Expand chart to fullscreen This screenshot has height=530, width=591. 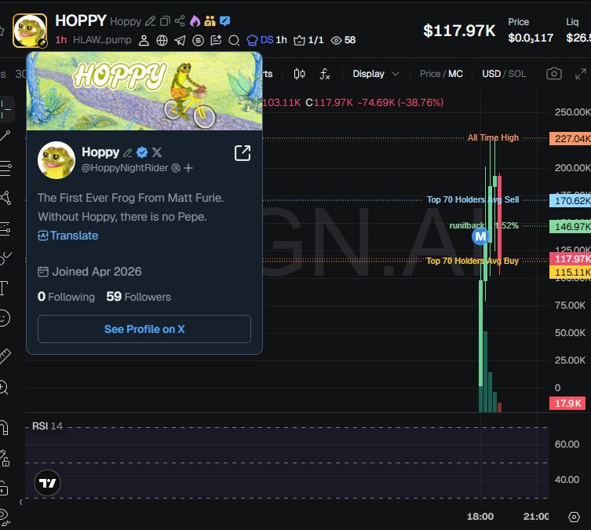click(x=581, y=74)
